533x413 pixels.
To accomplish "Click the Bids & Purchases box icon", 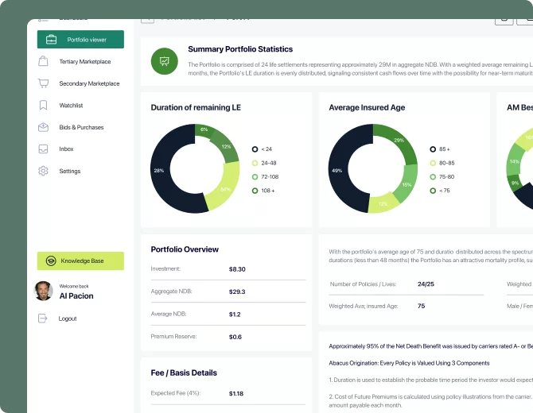I will [x=43, y=127].
